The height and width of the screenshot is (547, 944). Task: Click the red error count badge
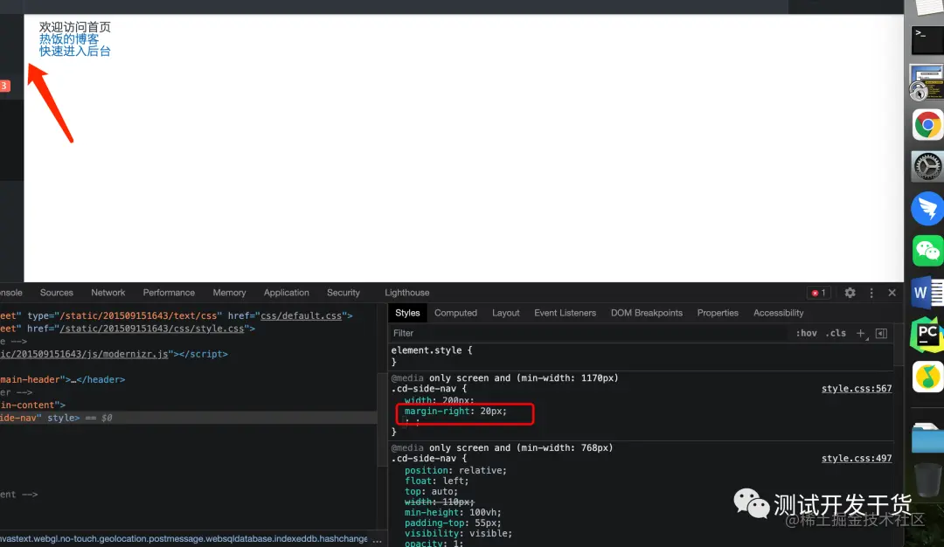819,293
